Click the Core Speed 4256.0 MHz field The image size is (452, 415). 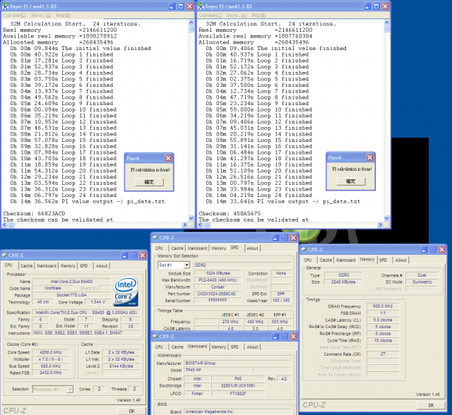click(x=50, y=352)
